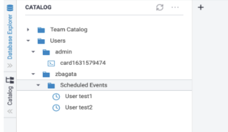Click the Users folder icon
Image resolution: width=228 pixels, height=132 pixels.
(x=41, y=41)
